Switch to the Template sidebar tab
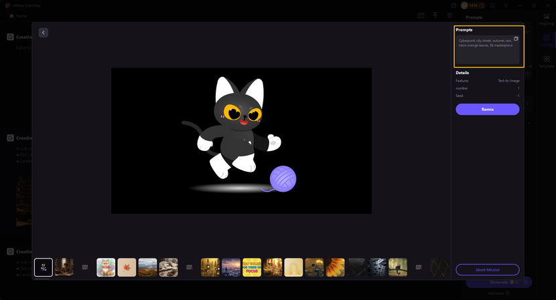 click(x=547, y=61)
